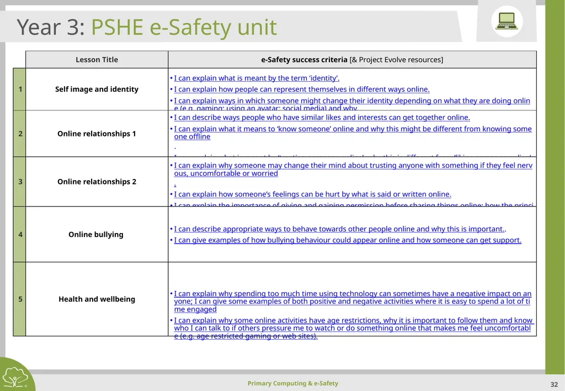Open link on appropriate ways to behave online
This screenshot has height=391, width=565.
pos(339,229)
